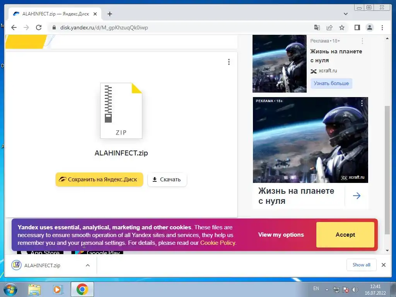Click the EN language indicator
The height and width of the screenshot is (297, 396).
pyautogui.click(x=316, y=288)
